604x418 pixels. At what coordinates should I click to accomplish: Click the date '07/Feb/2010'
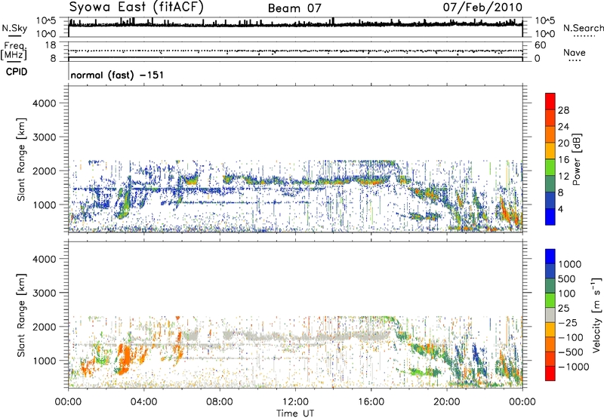482,7
